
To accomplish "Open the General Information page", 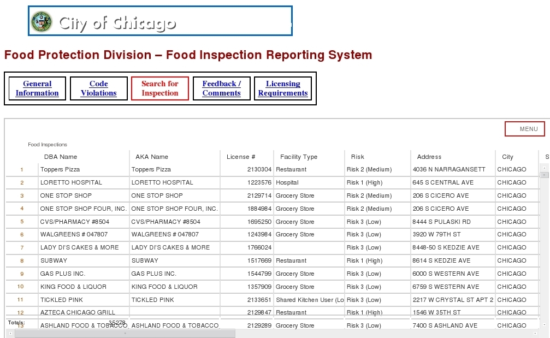I will pyautogui.click(x=37, y=88).
